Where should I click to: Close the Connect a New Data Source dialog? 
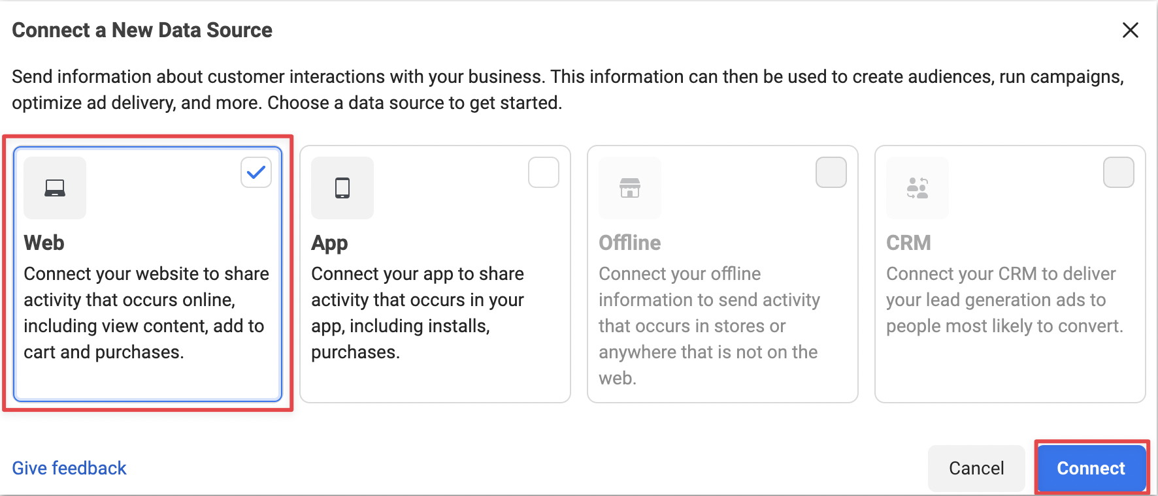coord(1131,30)
